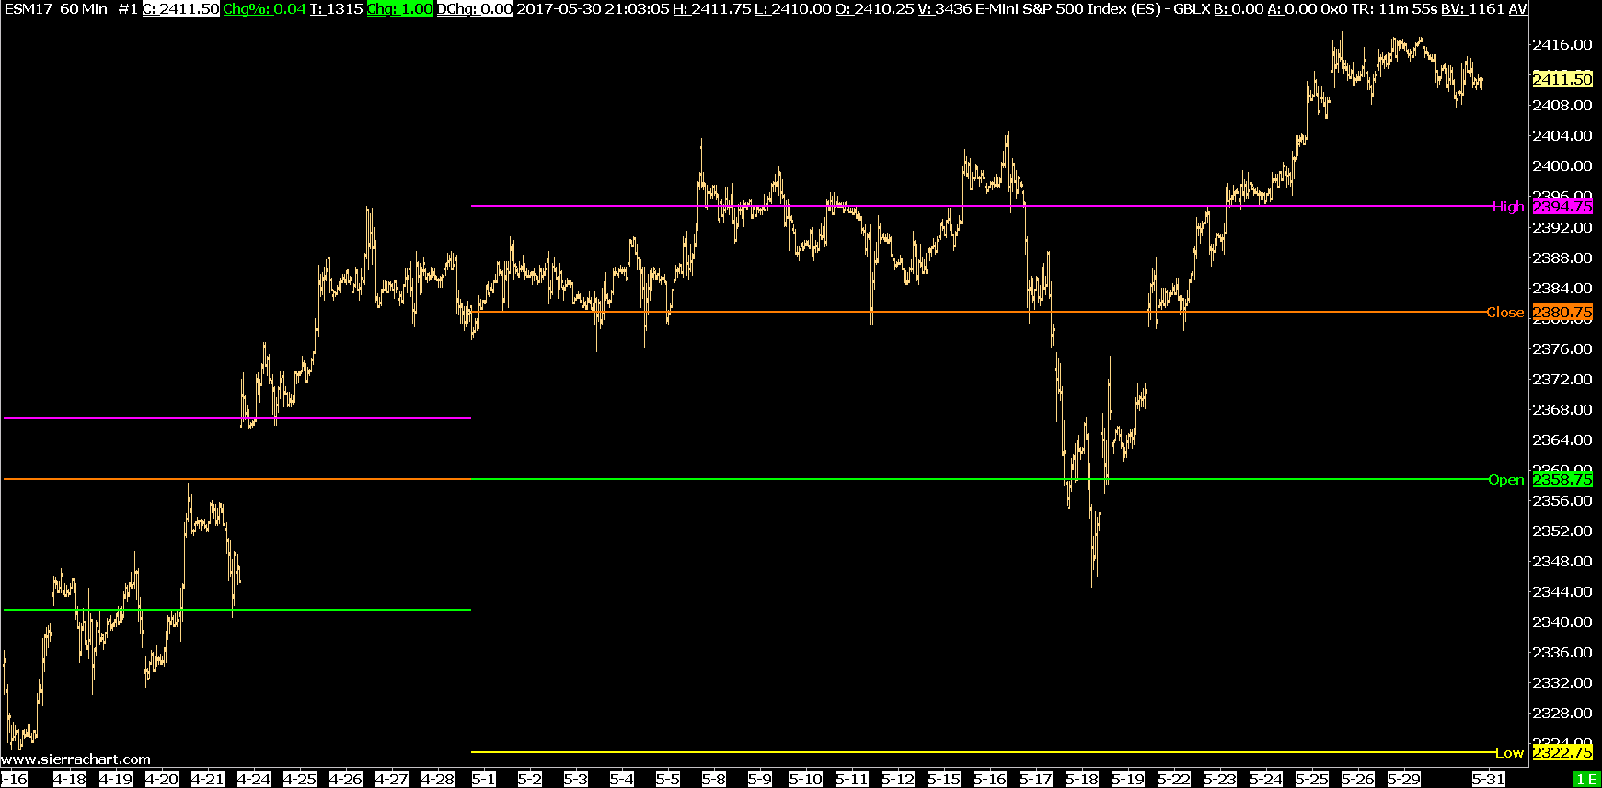Click the 5-11 date on the time axis

pos(852,779)
